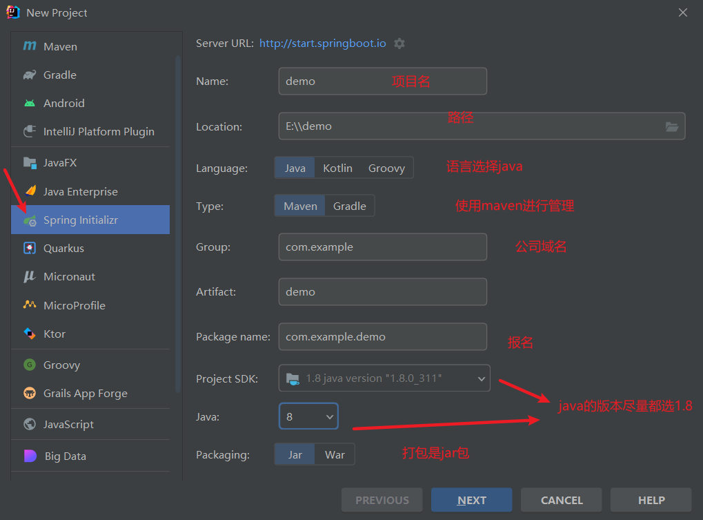
Task: Open the Java version dropdown
Action: 308,416
